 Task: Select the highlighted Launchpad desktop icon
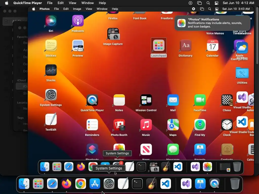coord(159,45)
